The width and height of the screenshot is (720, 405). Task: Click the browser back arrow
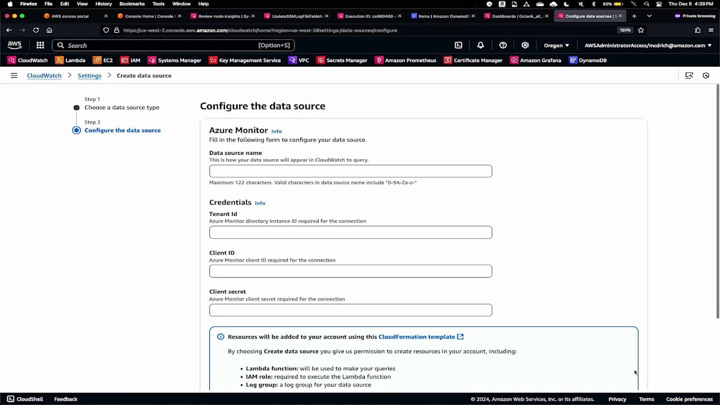pos(8,30)
